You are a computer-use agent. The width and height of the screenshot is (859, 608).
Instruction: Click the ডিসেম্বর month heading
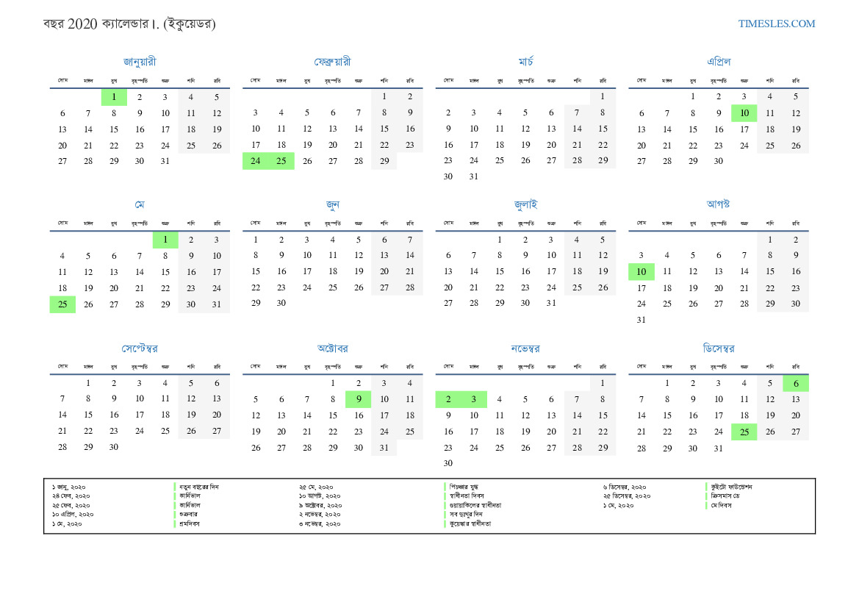click(718, 348)
